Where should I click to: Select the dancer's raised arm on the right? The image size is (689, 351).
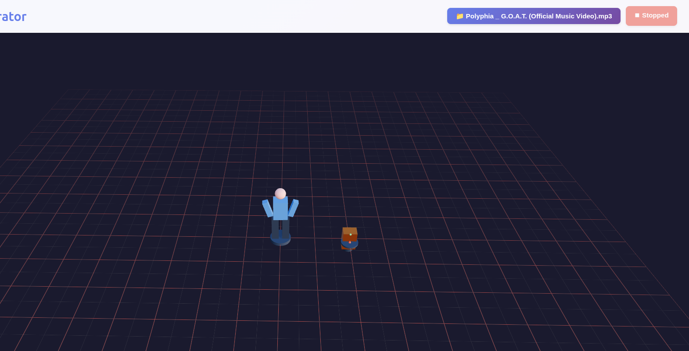click(293, 207)
